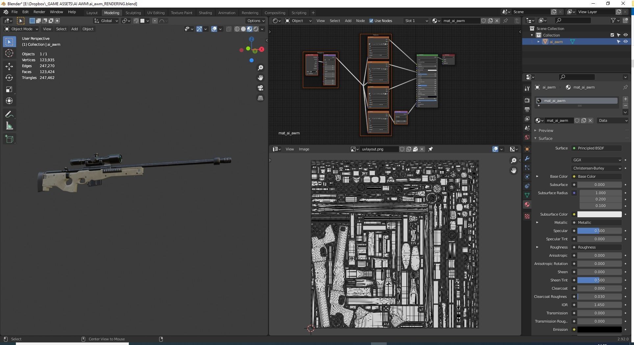The image size is (634, 345).
Task: Open the Render menu in the top bar
Action: pos(39,12)
